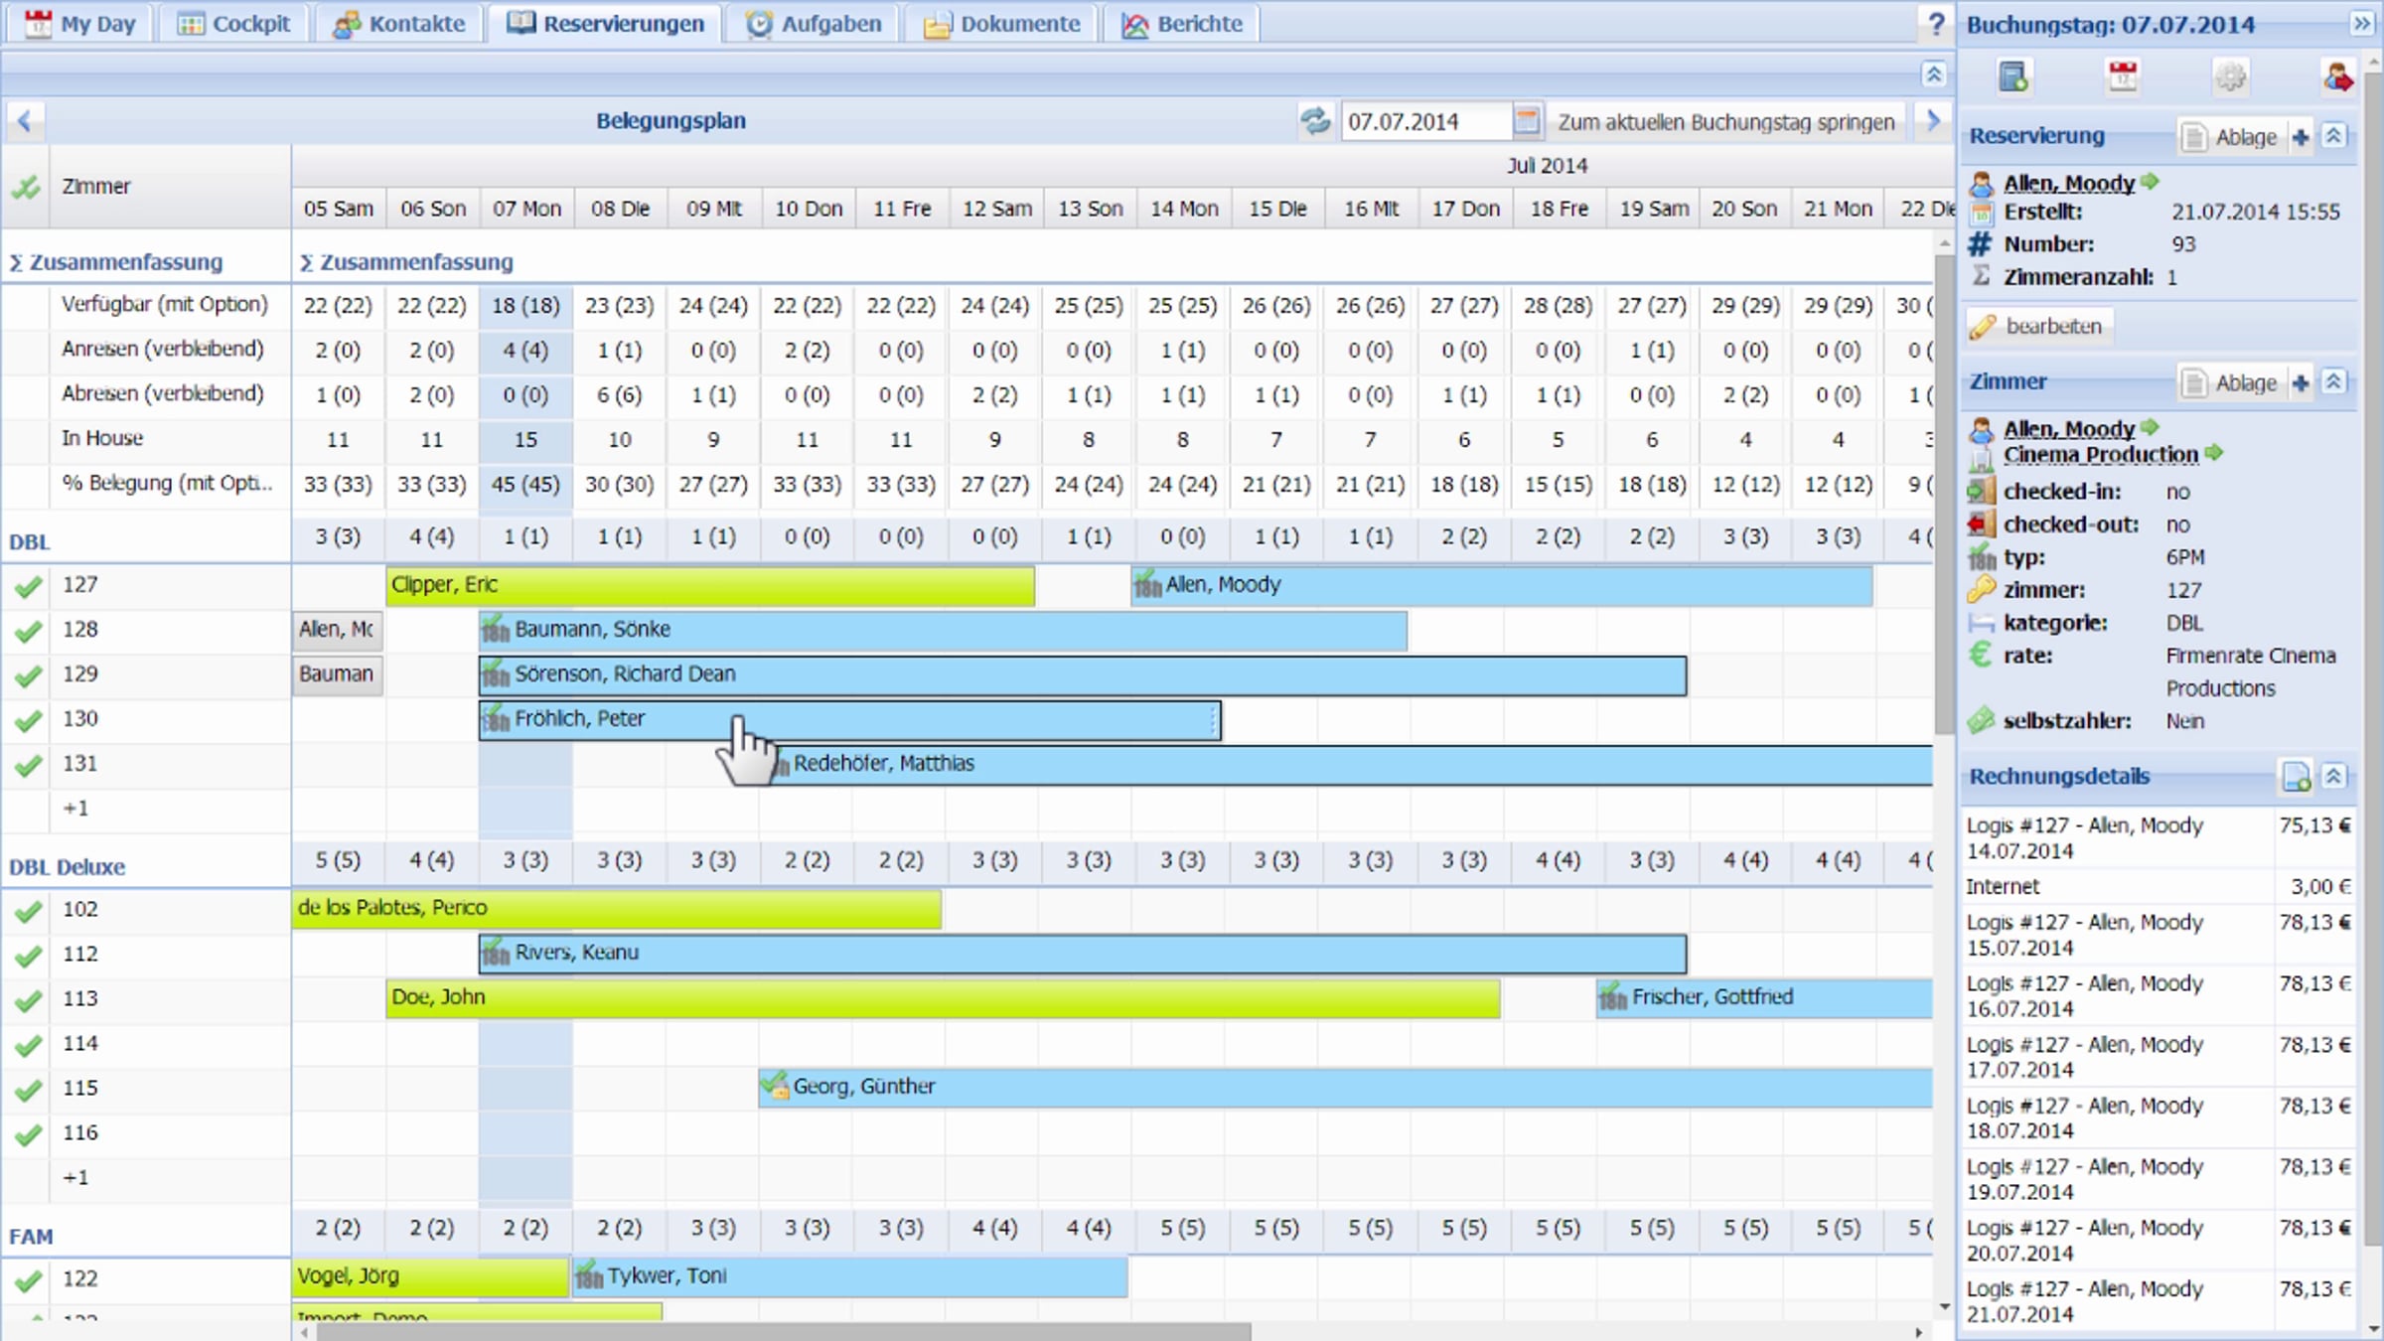Open the Berichte tab

click(1182, 23)
